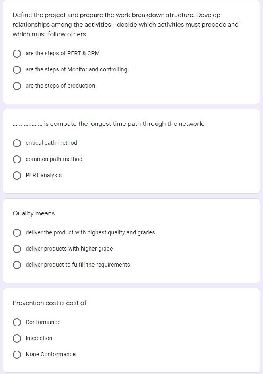
Task: Pick "Conformance" under Prevention cost question
Action: click(17, 322)
